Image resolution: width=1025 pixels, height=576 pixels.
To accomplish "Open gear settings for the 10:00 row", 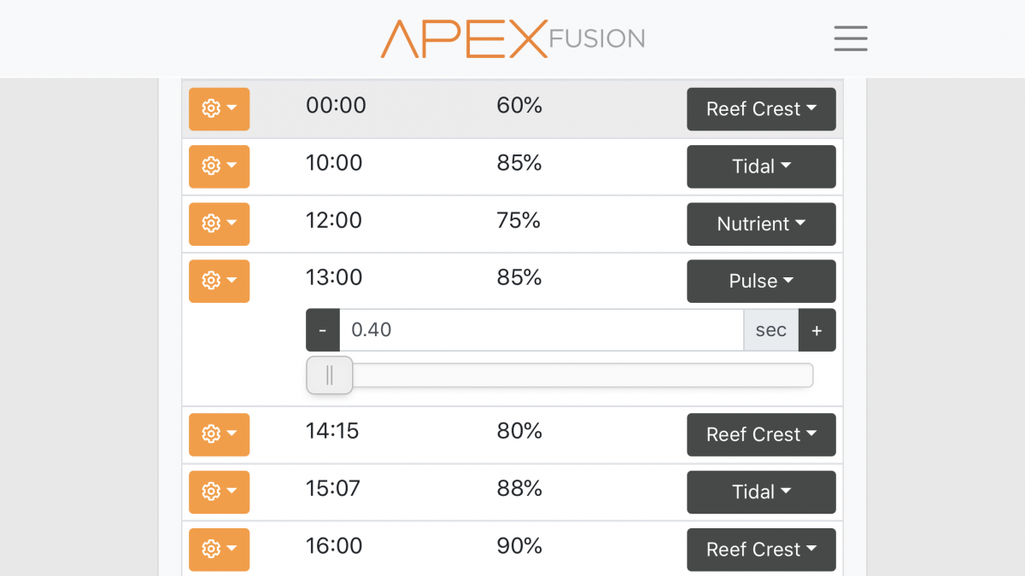I will (x=219, y=166).
